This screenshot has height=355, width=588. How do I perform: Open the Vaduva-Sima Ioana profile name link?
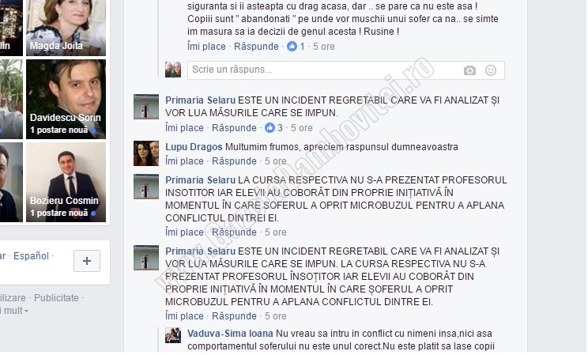click(230, 334)
